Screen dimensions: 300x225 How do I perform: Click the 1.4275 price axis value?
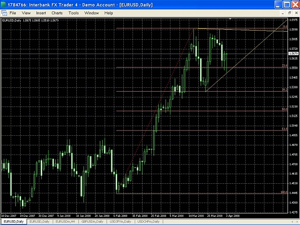tap(294, 212)
